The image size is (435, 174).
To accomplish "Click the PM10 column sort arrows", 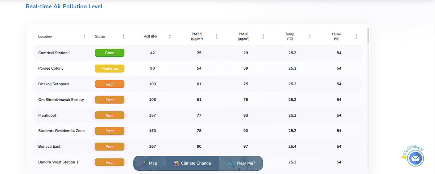I will (263, 36).
